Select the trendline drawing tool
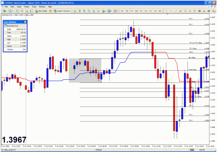 [x=176, y=11]
